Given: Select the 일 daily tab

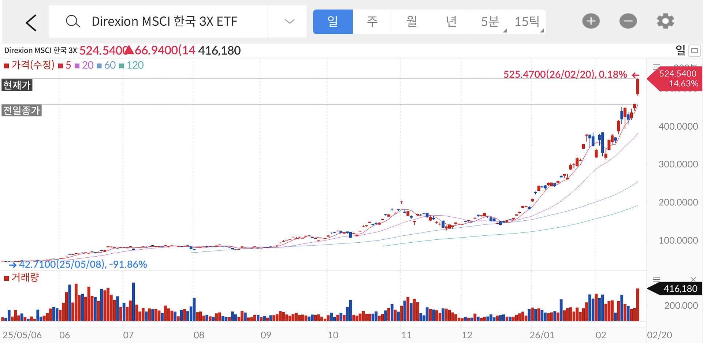Looking at the screenshot, I should coord(332,22).
